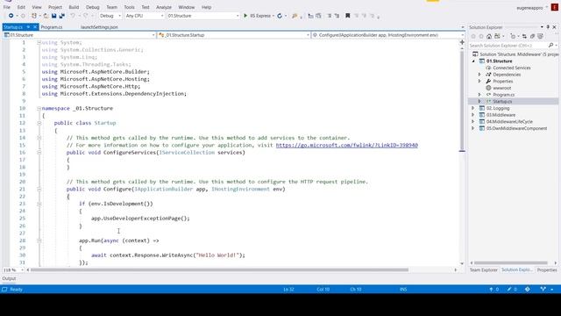
Task: Select wwwroot folder in Solution Explorer
Action: tap(502, 88)
